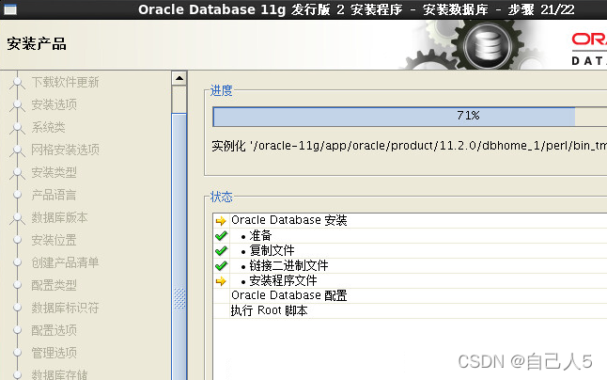
Task: Select the 网格安装选项 step in sidebar
Action: click(65, 150)
